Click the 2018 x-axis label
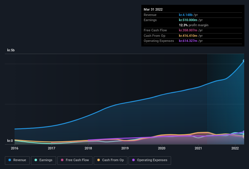The image size is (249, 169). tap(88, 148)
